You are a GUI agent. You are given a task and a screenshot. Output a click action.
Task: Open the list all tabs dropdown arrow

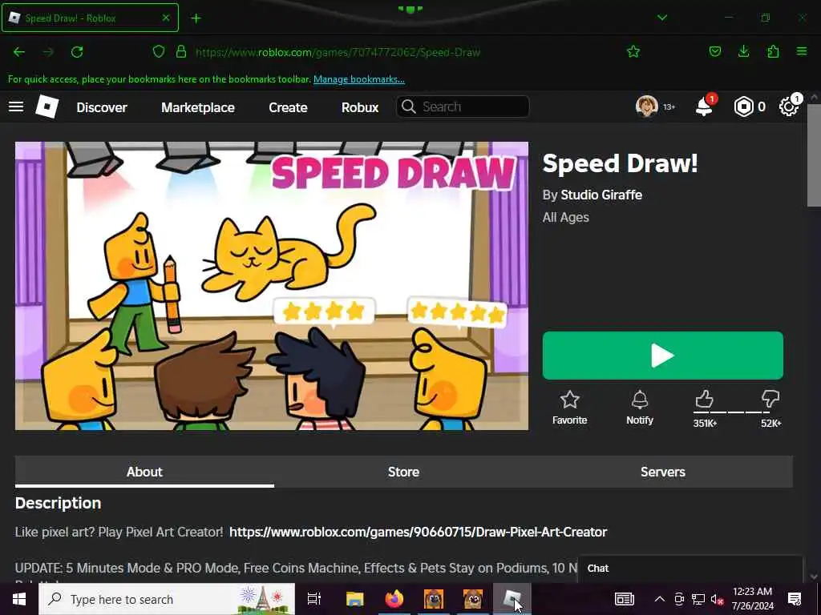click(x=662, y=18)
